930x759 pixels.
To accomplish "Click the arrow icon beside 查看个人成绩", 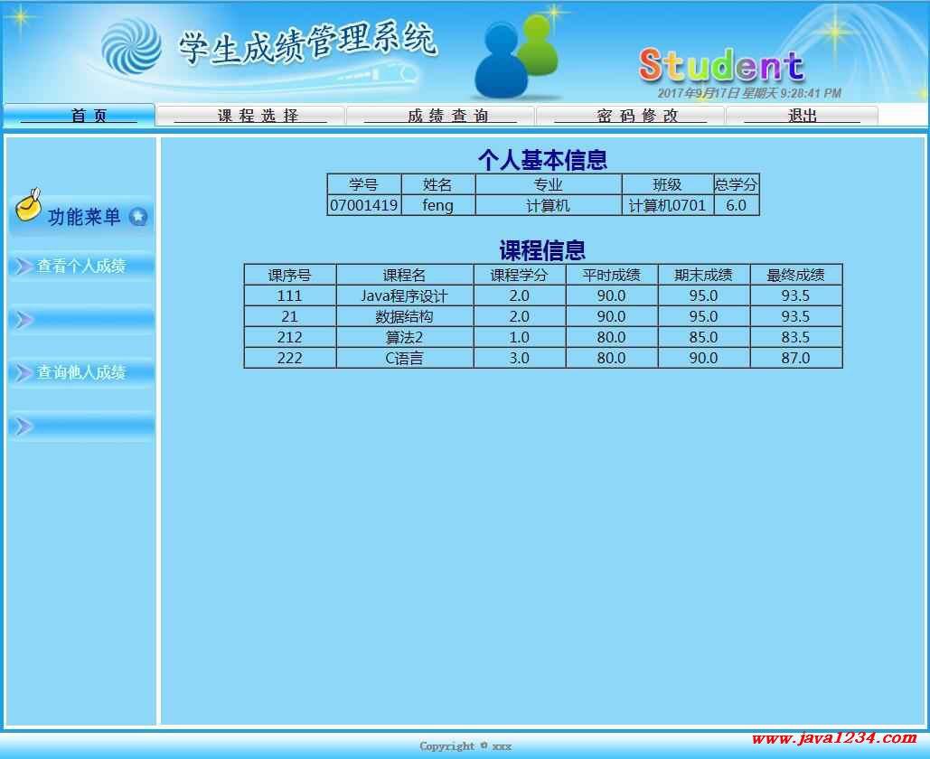I will pos(23,267).
